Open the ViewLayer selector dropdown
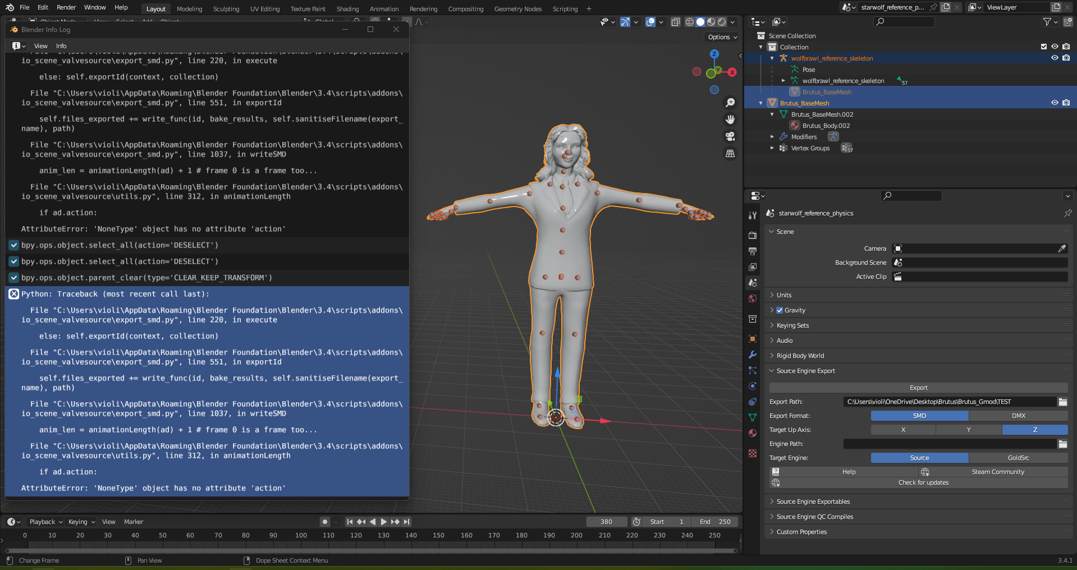Screen dimensions: 1077x570 point(976,7)
